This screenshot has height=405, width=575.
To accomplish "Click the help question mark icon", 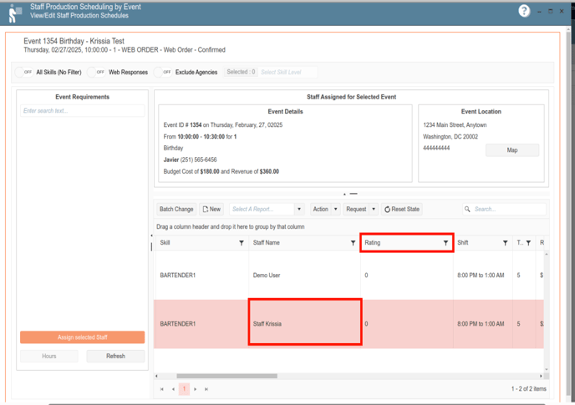I will point(524,11).
